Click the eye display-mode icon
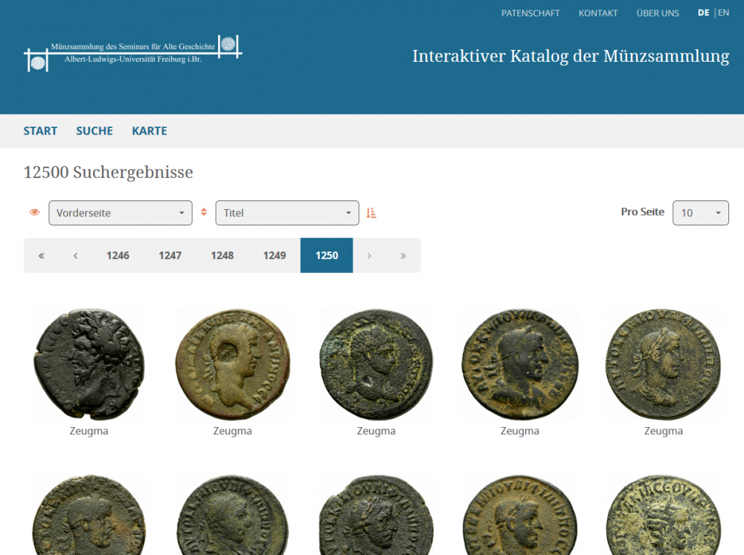Viewport: 744px width, 555px height. pyautogui.click(x=35, y=213)
